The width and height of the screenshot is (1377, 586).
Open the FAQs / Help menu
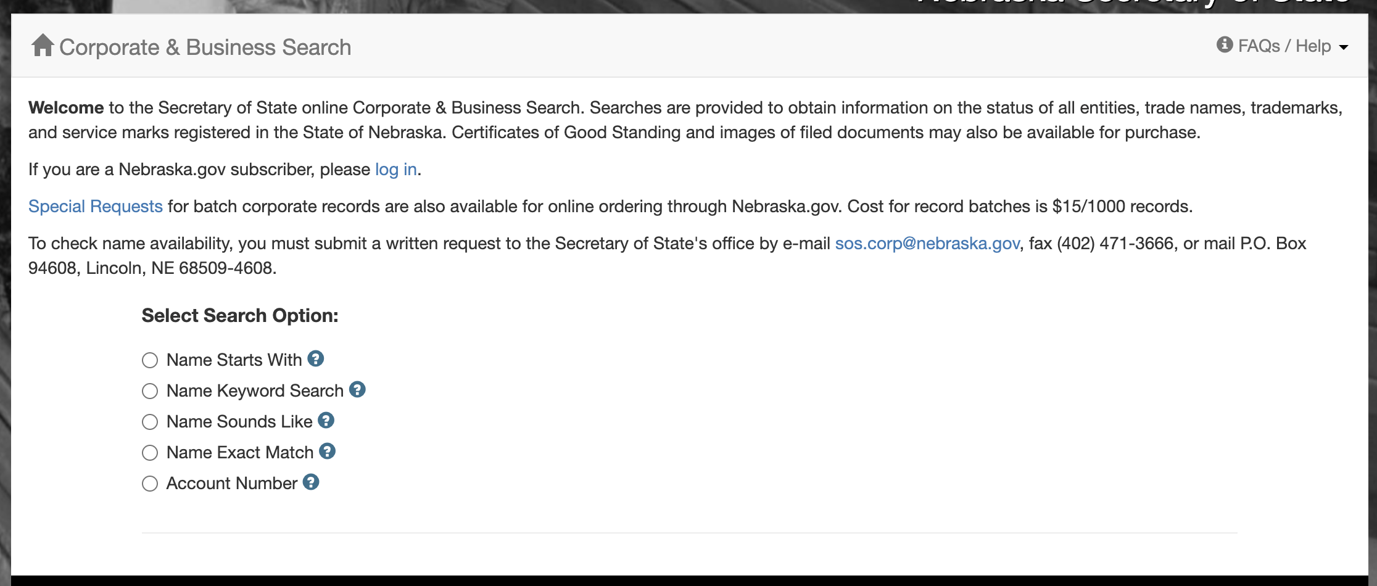(x=1284, y=46)
